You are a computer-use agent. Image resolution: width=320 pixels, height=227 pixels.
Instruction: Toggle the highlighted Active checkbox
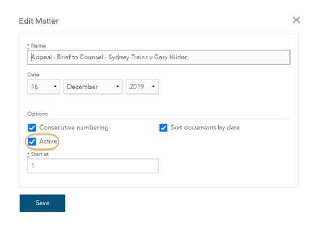click(x=32, y=142)
